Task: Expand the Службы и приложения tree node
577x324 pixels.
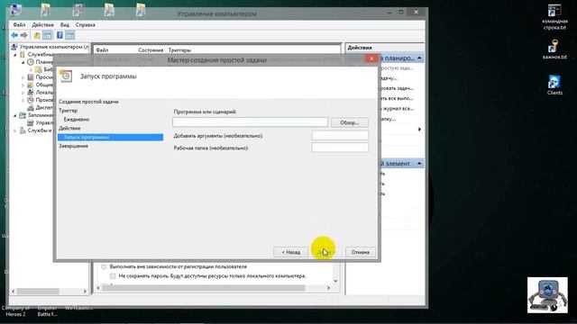Action: [15, 130]
